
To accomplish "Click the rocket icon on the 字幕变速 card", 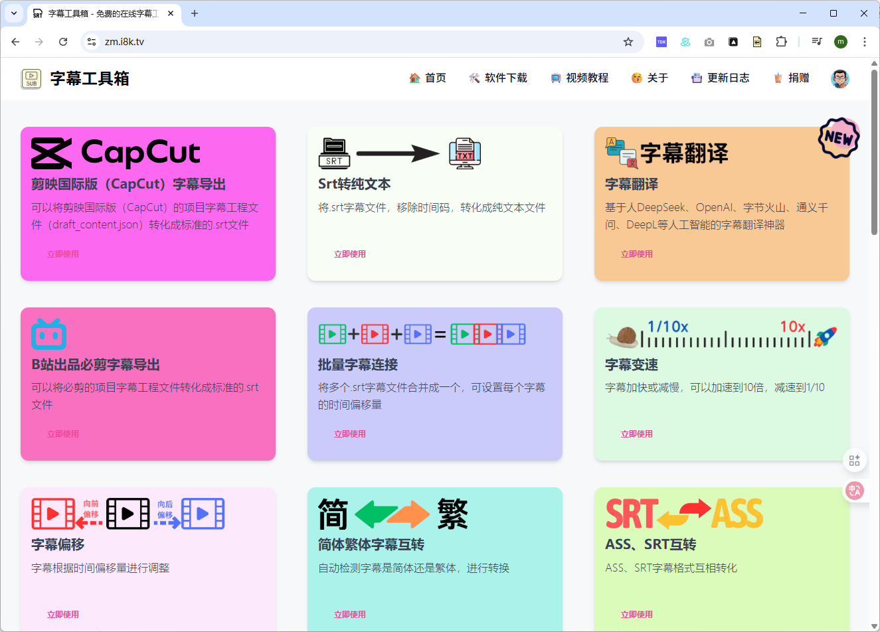I will [825, 337].
